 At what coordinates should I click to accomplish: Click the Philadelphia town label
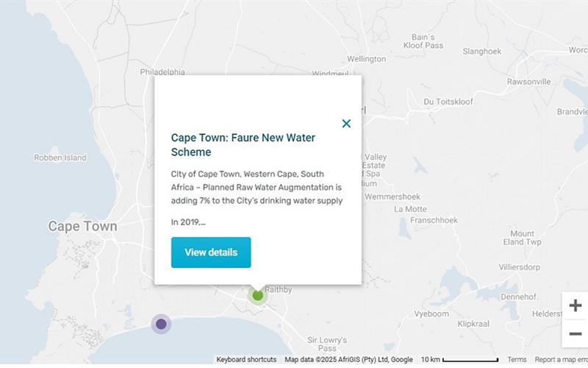162,71
